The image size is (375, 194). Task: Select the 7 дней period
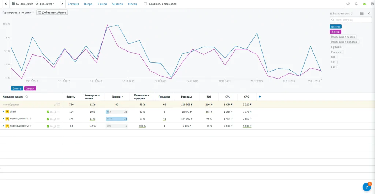coord(102,4)
